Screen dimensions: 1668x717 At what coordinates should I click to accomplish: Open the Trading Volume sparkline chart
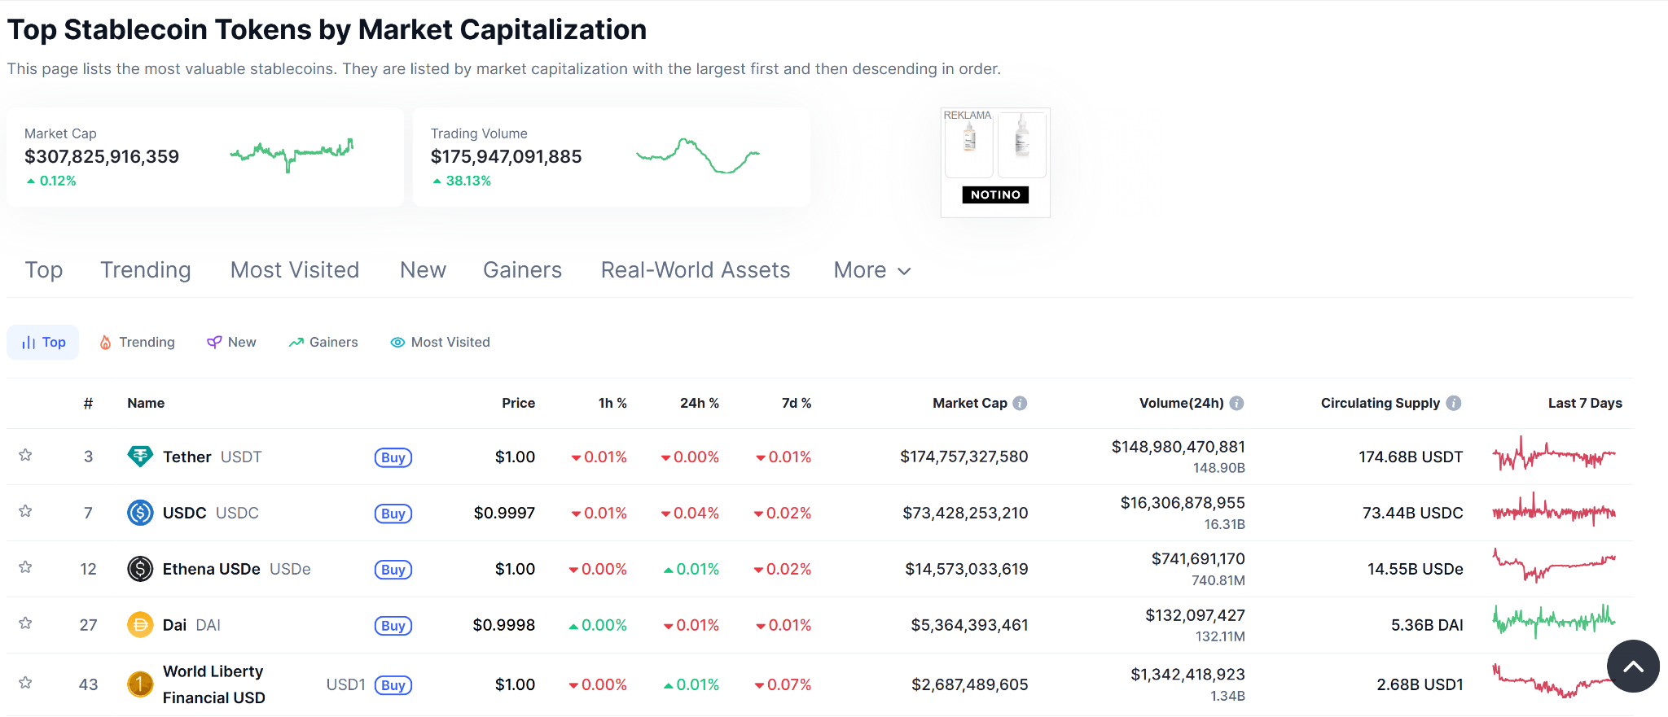tap(697, 155)
